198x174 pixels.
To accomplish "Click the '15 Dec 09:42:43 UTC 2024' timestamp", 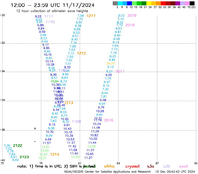I will point(175,172).
